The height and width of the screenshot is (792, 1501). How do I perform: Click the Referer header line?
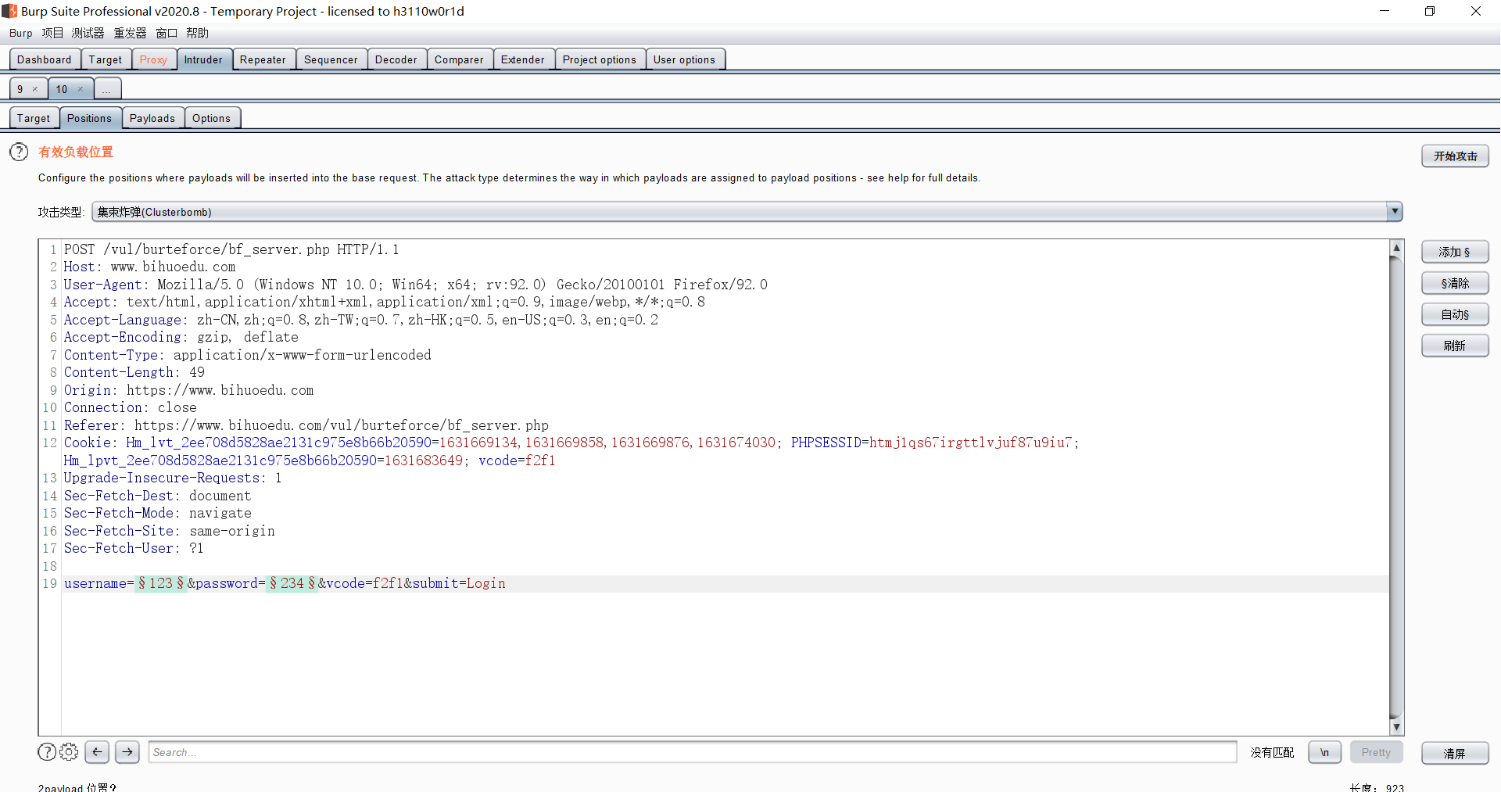click(x=306, y=425)
